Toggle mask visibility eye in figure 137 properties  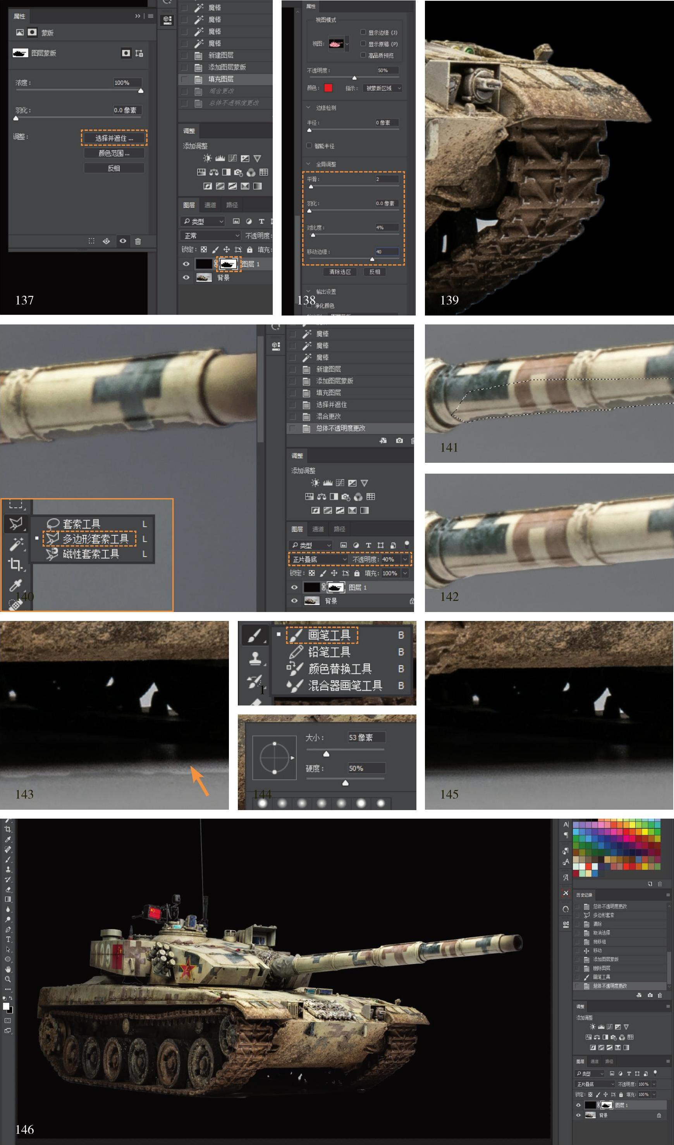123,241
